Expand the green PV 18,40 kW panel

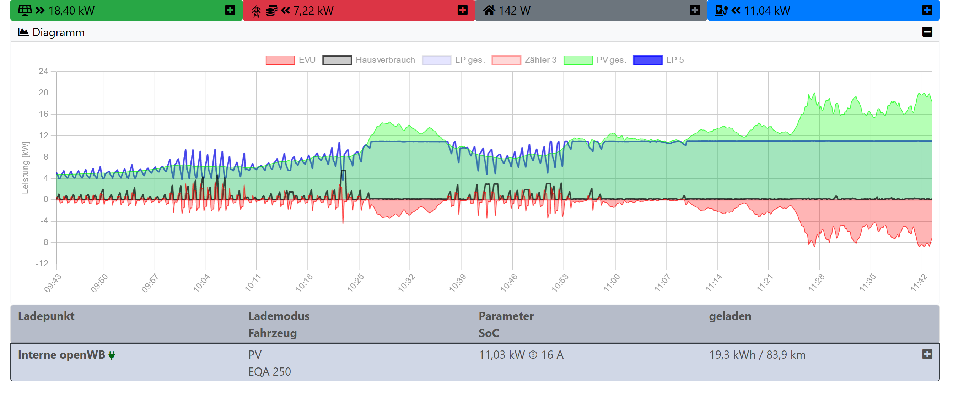coord(230,10)
